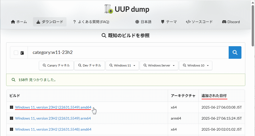
Task: Click the UUP dump logo icon
Action: click(109, 9)
